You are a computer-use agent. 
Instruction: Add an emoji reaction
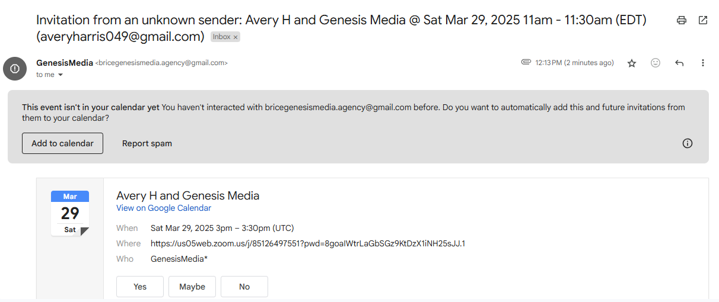point(656,63)
